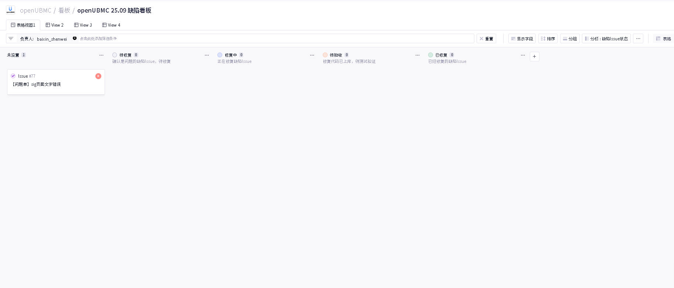674x288 pixels.
Task: Click the filter funnel icon
Action: pos(11,38)
